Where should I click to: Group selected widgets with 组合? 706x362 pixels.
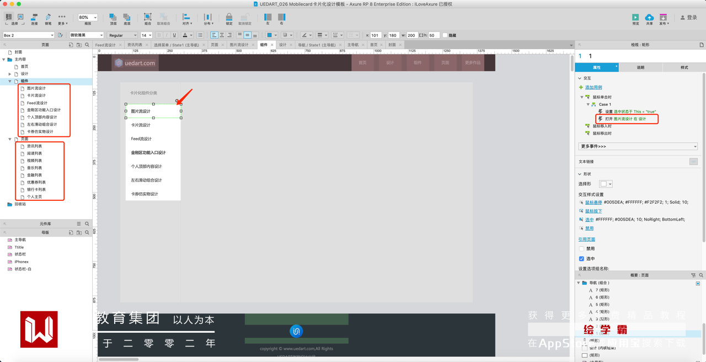click(x=148, y=19)
